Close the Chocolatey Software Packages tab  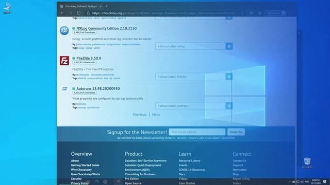[x=101, y=7]
